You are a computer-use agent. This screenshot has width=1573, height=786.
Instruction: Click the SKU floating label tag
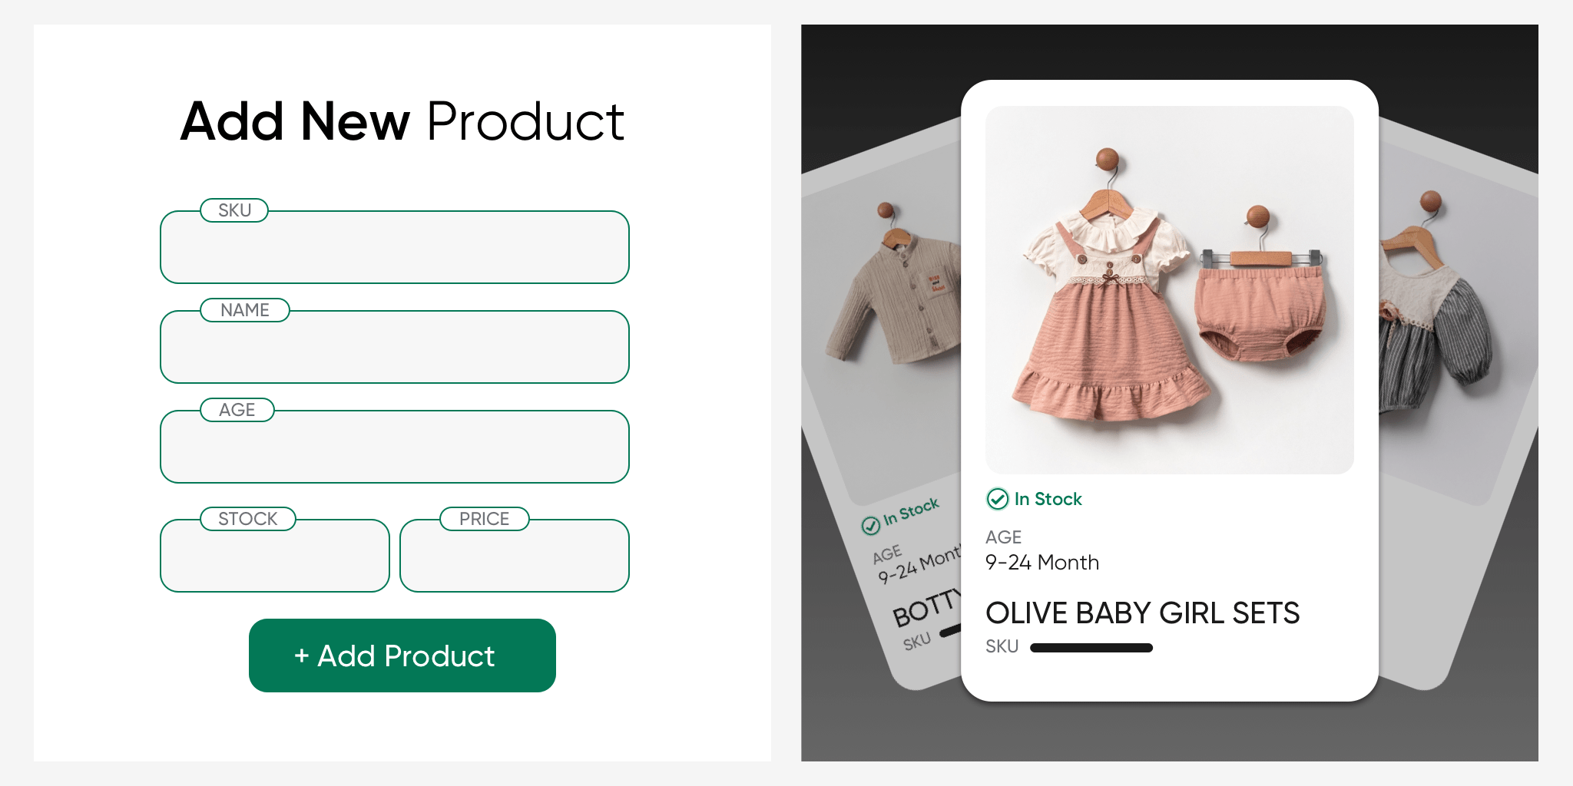[234, 210]
